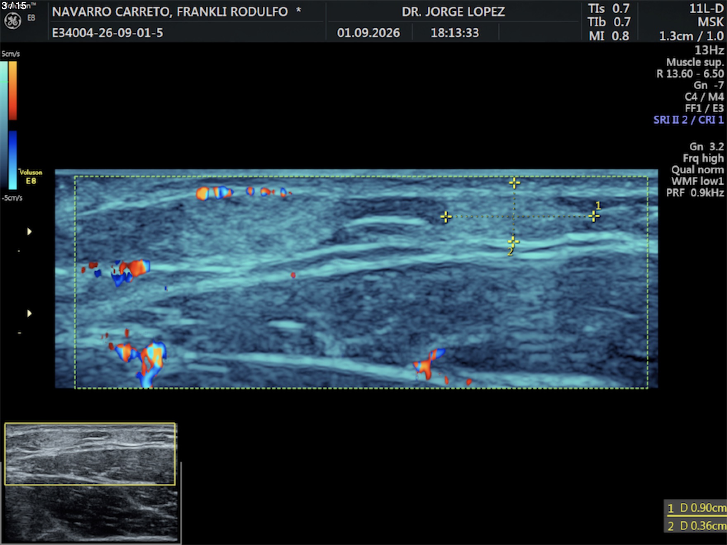Click the PRF 0.9kHz parameter
The width and height of the screenshot is (727, 545).
click(695, 192)
